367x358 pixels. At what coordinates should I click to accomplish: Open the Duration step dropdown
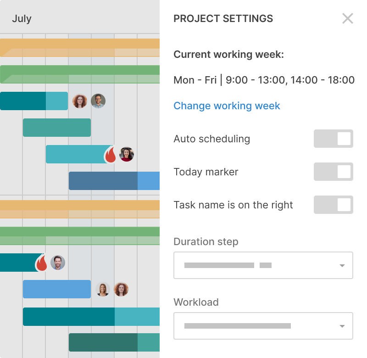[263, 265]
